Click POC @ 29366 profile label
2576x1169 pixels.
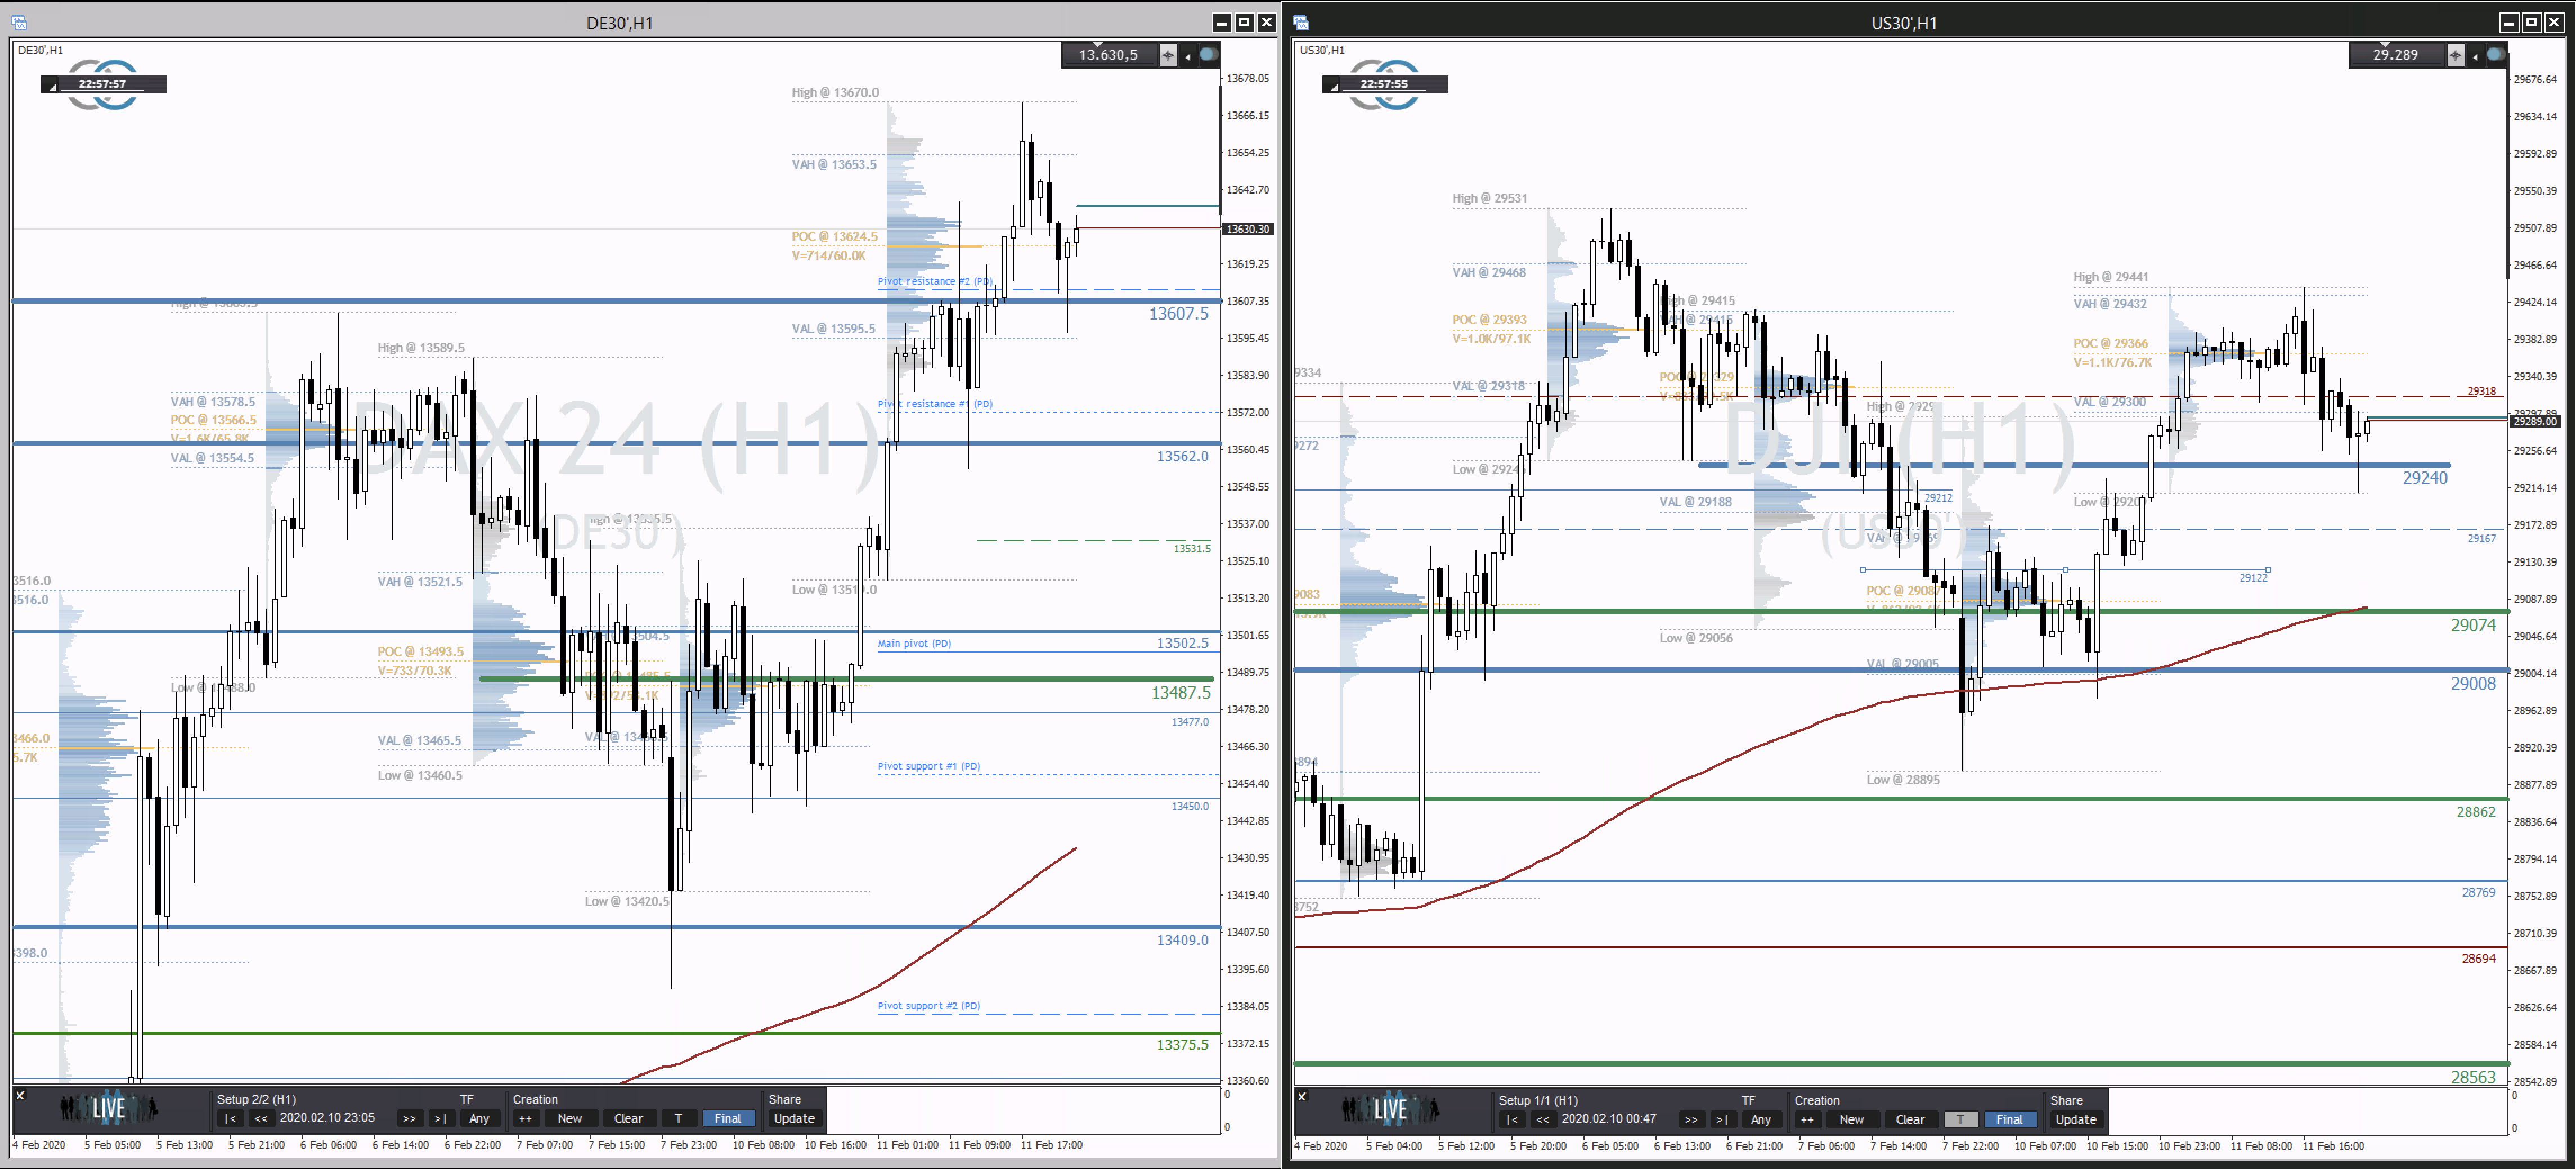(x=2110, y=344)
